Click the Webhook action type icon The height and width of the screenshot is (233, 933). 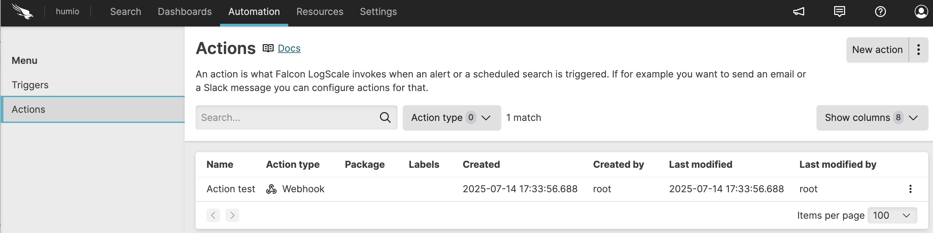point(271,189)
